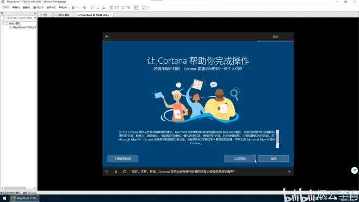The height and width of the screenshot is (202, 359).
Task: Open the dropdown arrow beside the pause icon
Action: [77, 8]
